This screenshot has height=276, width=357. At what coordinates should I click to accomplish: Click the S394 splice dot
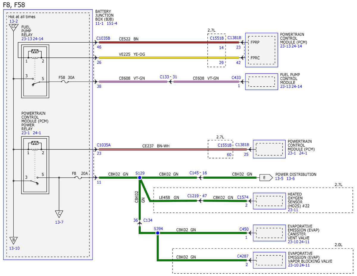coord(158,233)
